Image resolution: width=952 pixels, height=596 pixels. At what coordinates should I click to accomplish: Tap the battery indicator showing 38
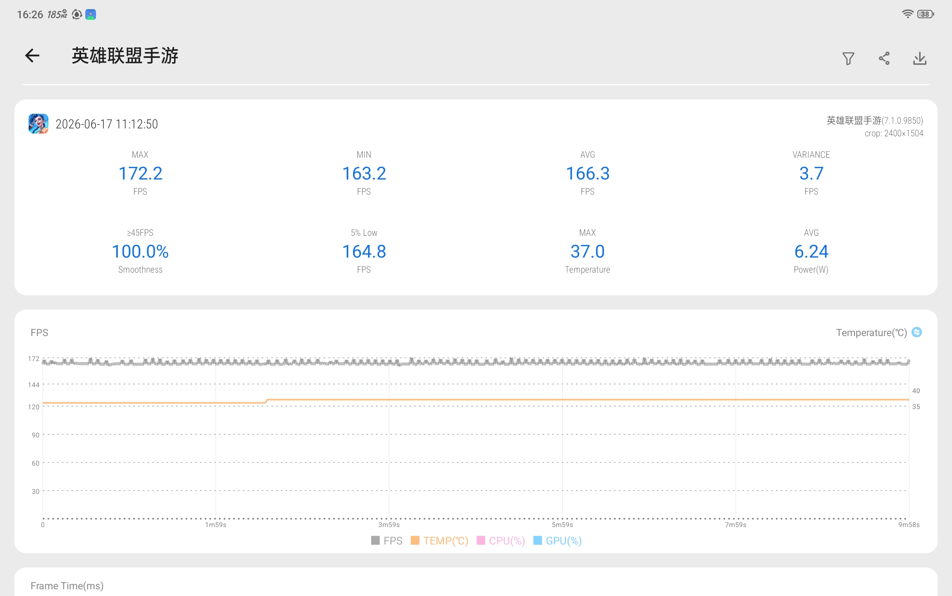tap(925, 14)
